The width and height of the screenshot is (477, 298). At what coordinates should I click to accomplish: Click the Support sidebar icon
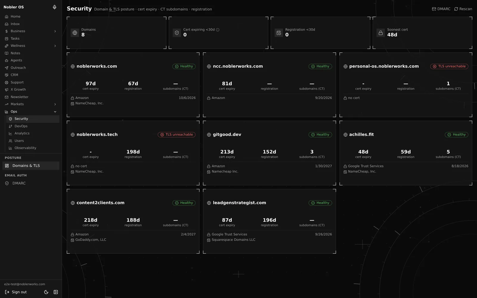(7, 82)
